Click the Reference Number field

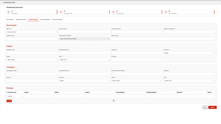[x=189, y=32]
